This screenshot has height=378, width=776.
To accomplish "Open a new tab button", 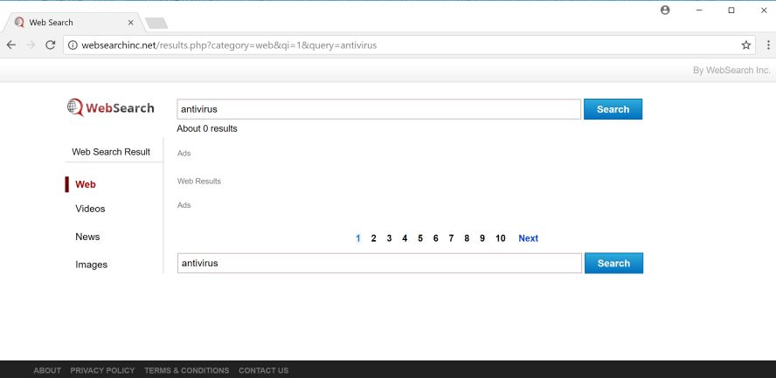I will pyautogui.click(x=156, y=23).
